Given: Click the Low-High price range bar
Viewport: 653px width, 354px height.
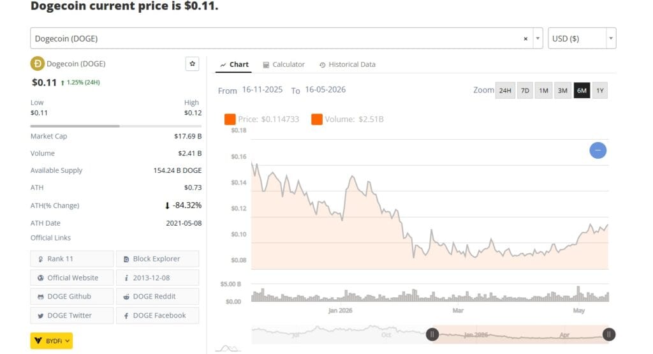Looking at the screenshot, I should coord(116,126).
